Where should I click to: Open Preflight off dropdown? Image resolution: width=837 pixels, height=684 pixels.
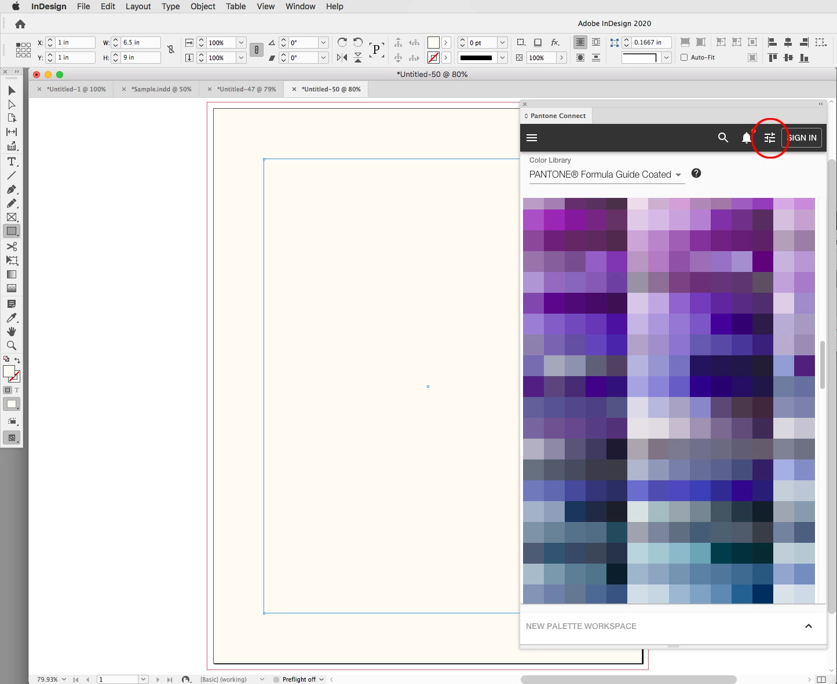321,679
